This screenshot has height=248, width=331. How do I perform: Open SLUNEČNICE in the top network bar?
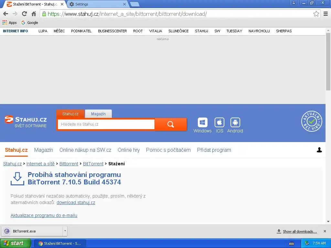(178, 31)
